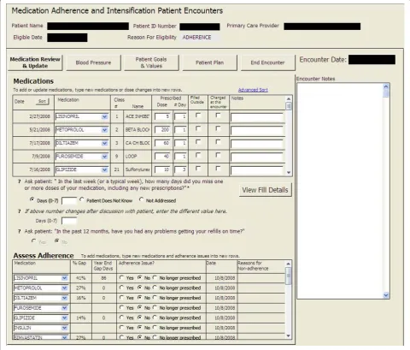Check Filled Outside for Furosemide
This screenshot has height=350, width=410.
point(198,155)
